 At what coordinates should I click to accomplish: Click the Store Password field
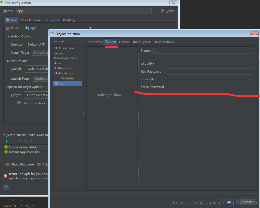click(x=210, y=87)
